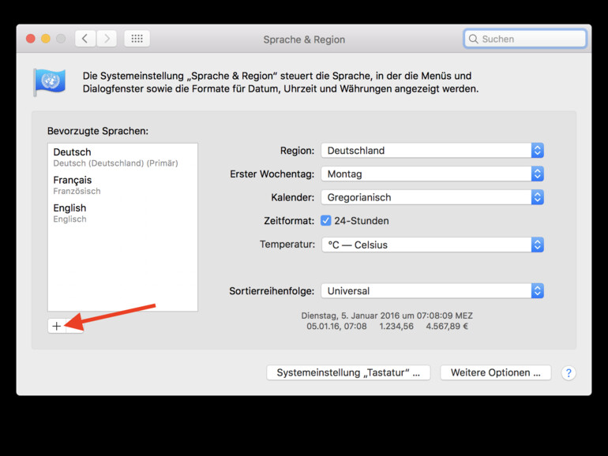Open help with the question mark button
The width and height of the screenshot is (608, 456).
569,373
